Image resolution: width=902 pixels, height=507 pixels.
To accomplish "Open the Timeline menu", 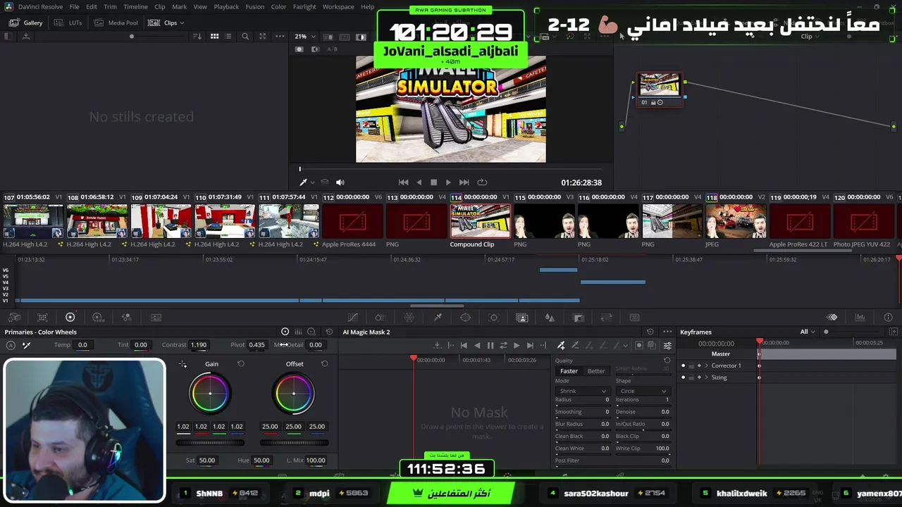I will (x=135, y=7).
